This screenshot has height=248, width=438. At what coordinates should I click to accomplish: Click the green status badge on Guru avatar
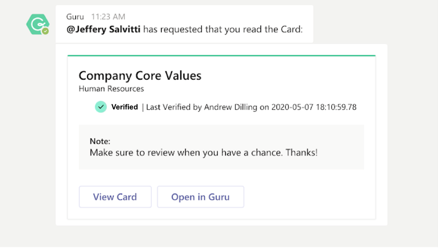click(45, 31)
